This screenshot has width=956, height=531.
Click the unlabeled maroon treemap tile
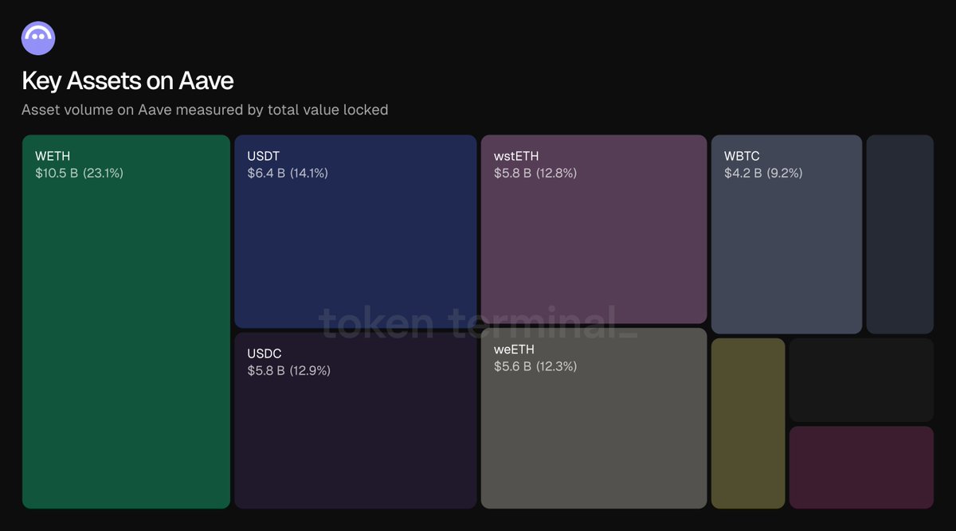click(x=861, y=467)
